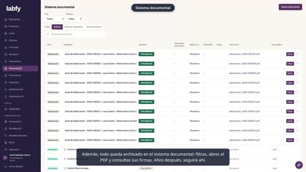Click Editar for document 2026-000124
Viewport: 306px width, 172px height.
coord(290,54)
